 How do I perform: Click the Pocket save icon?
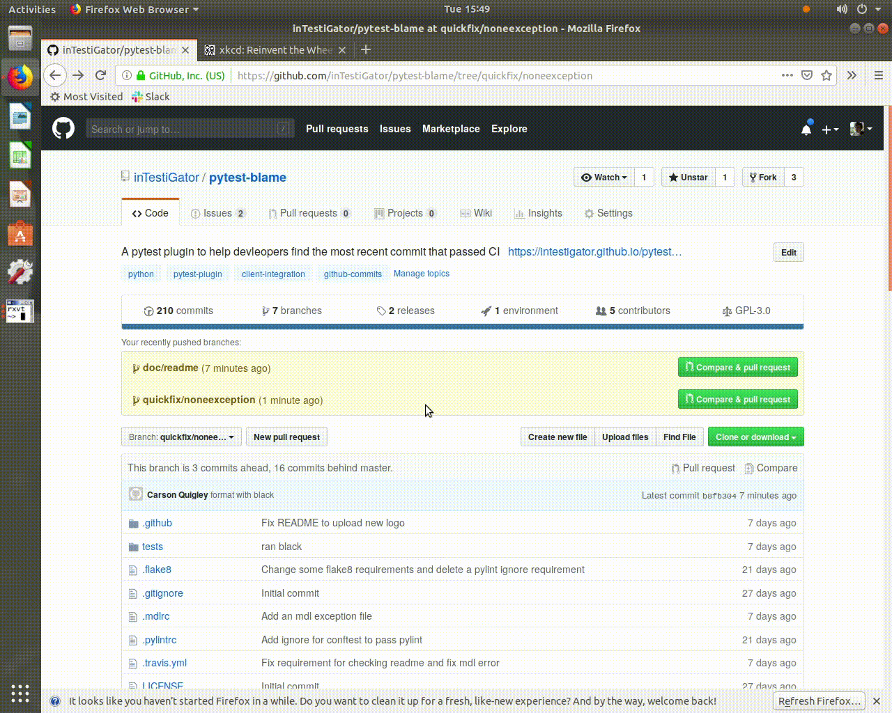807,75
